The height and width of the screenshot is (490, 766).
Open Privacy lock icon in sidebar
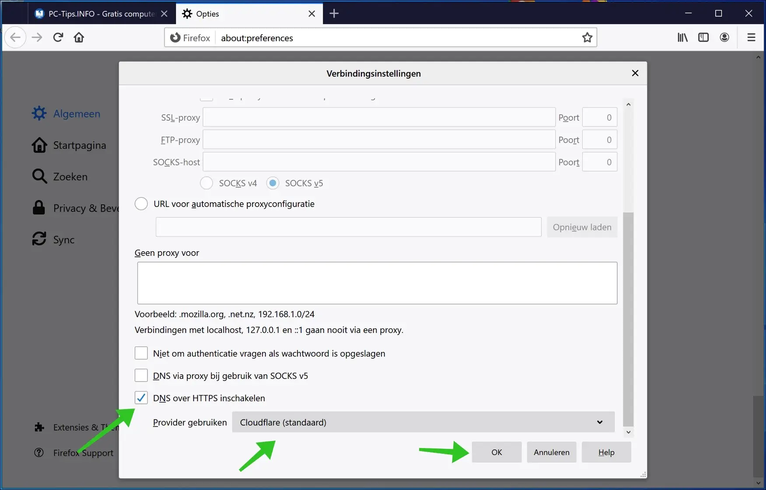click(x=39, y=208)
